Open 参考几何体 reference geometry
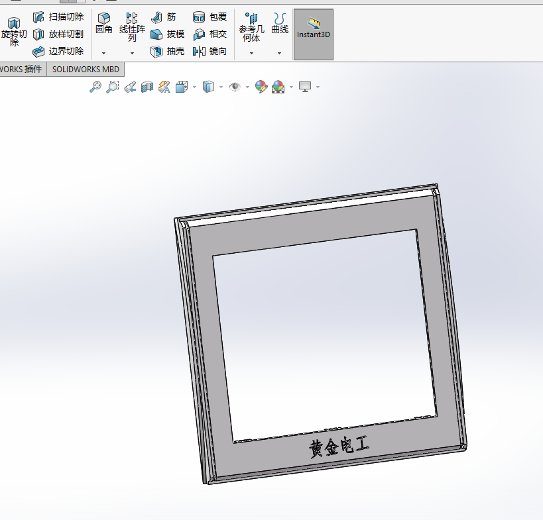 pos(251,27)
